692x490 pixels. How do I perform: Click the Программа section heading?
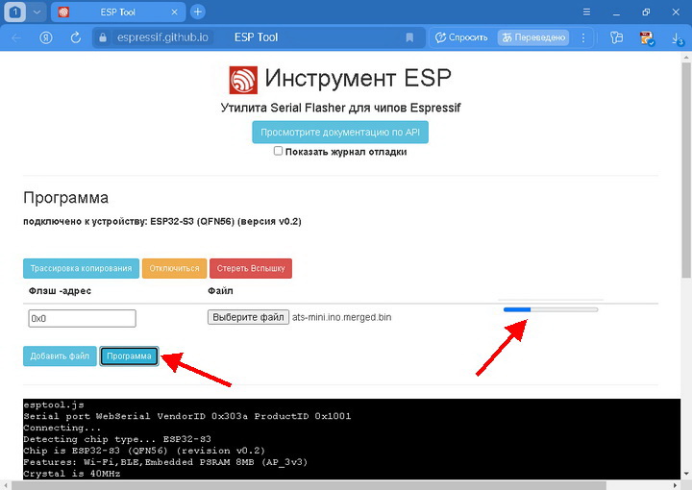click(x=65, y=198)
